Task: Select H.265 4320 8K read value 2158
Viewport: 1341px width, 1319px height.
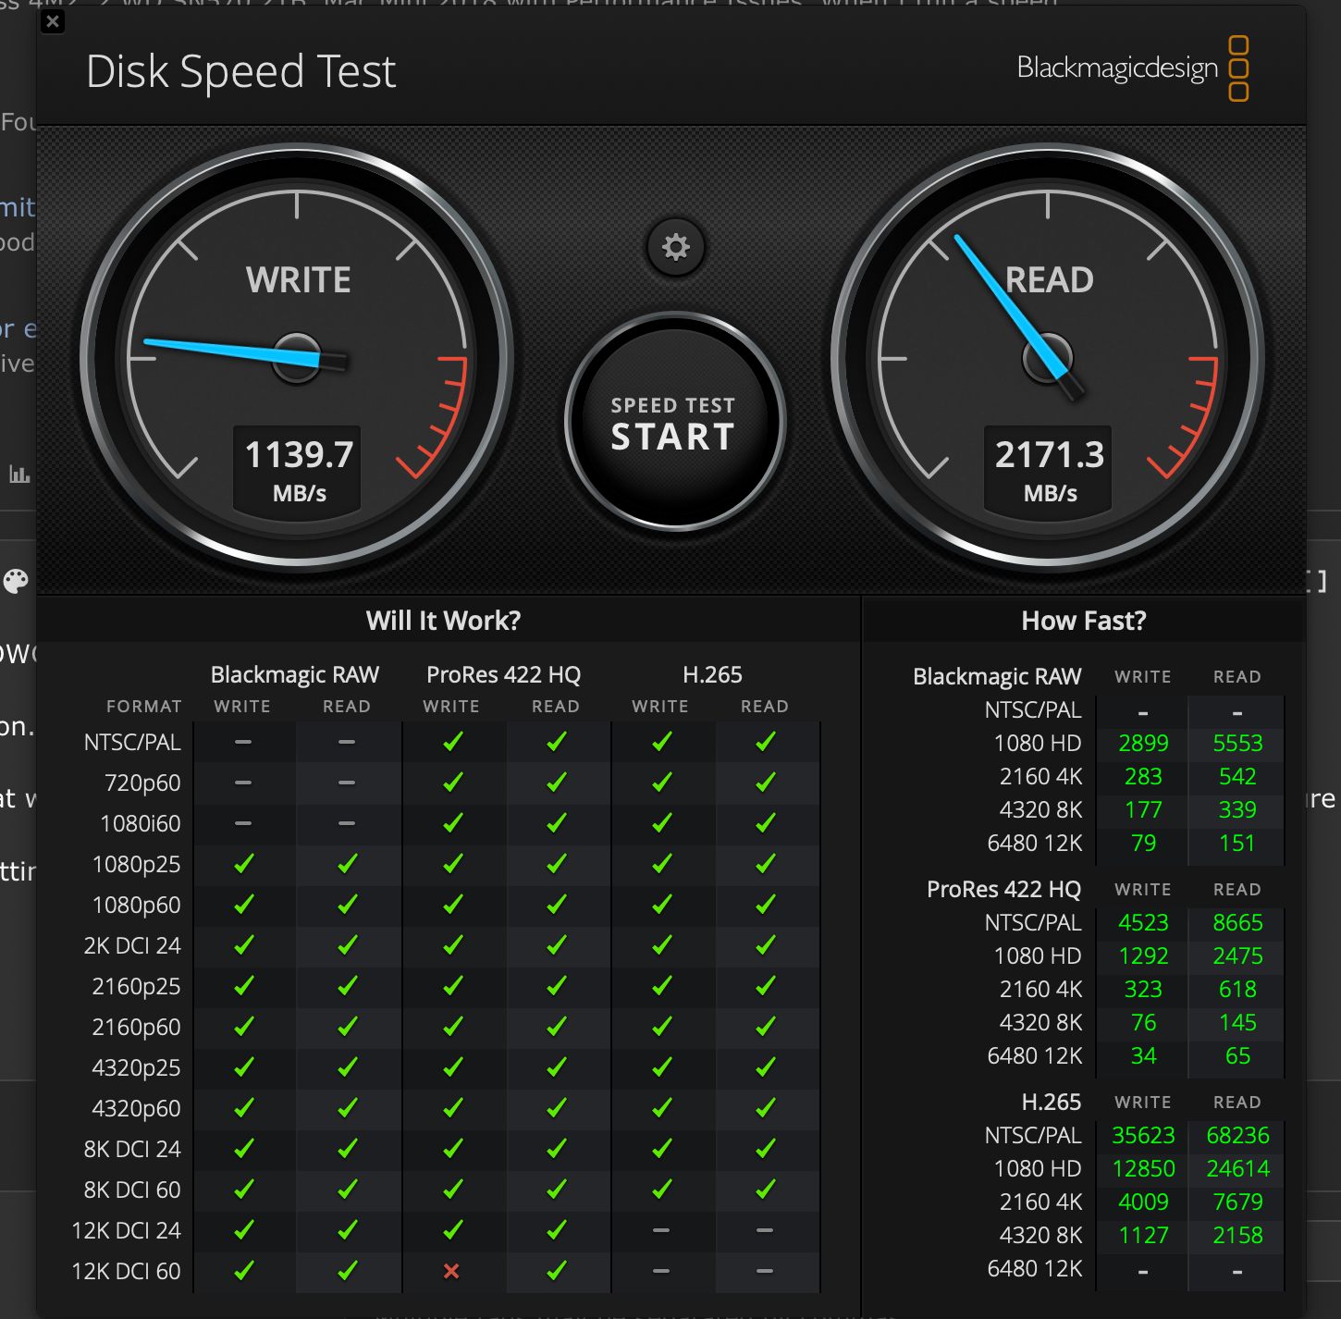Action: tap(1237, 1236)
